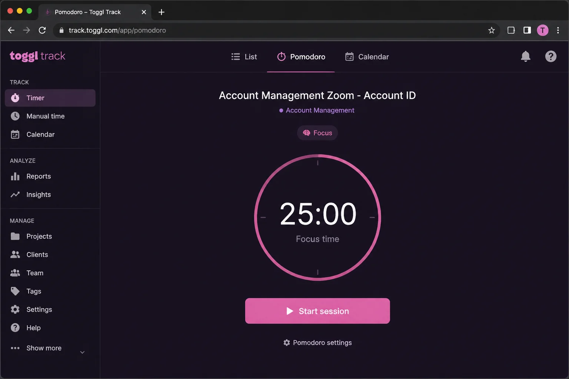Click the Settings gear icon in sidebar
The width and height of the screenshot is (569, 379).
point(15,309)
